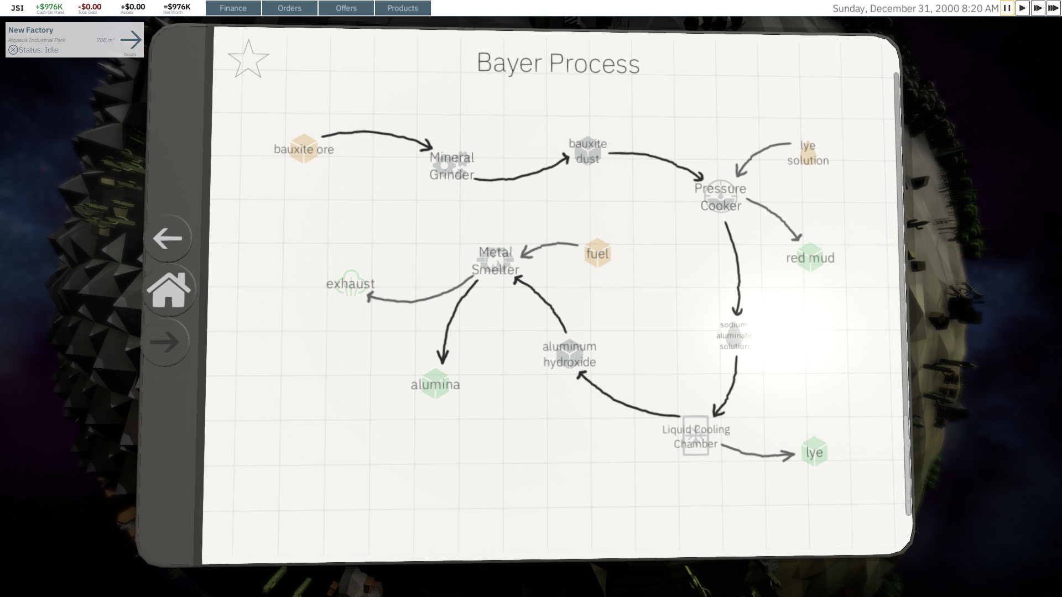Select the alumina output cube

coord(435,384)
